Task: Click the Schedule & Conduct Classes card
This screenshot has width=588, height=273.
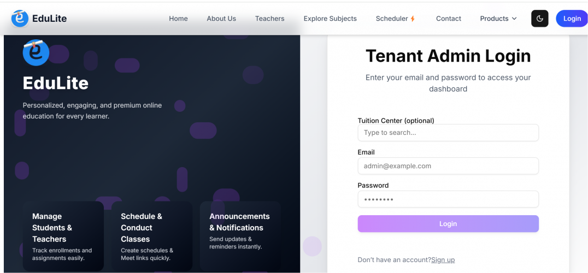Action: click(152, 236)
